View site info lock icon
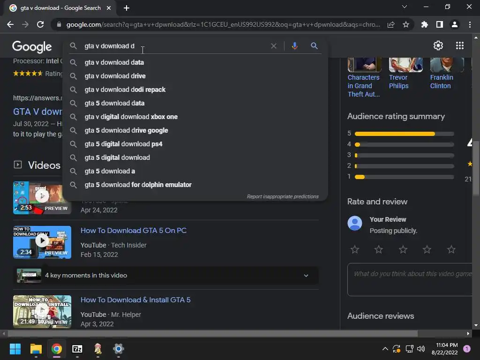 [x=59, y=24]
